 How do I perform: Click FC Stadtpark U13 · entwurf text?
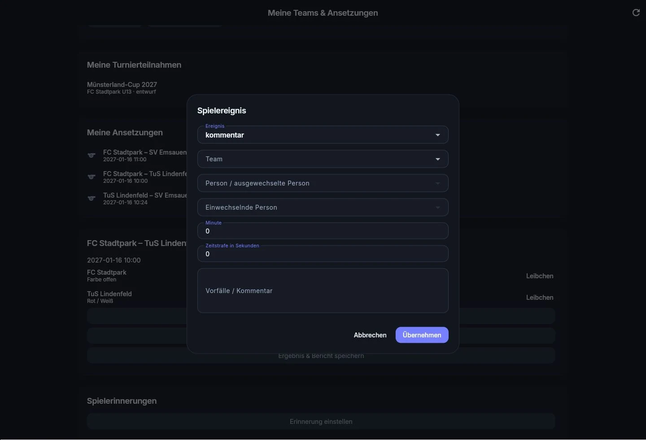(122, 92)
